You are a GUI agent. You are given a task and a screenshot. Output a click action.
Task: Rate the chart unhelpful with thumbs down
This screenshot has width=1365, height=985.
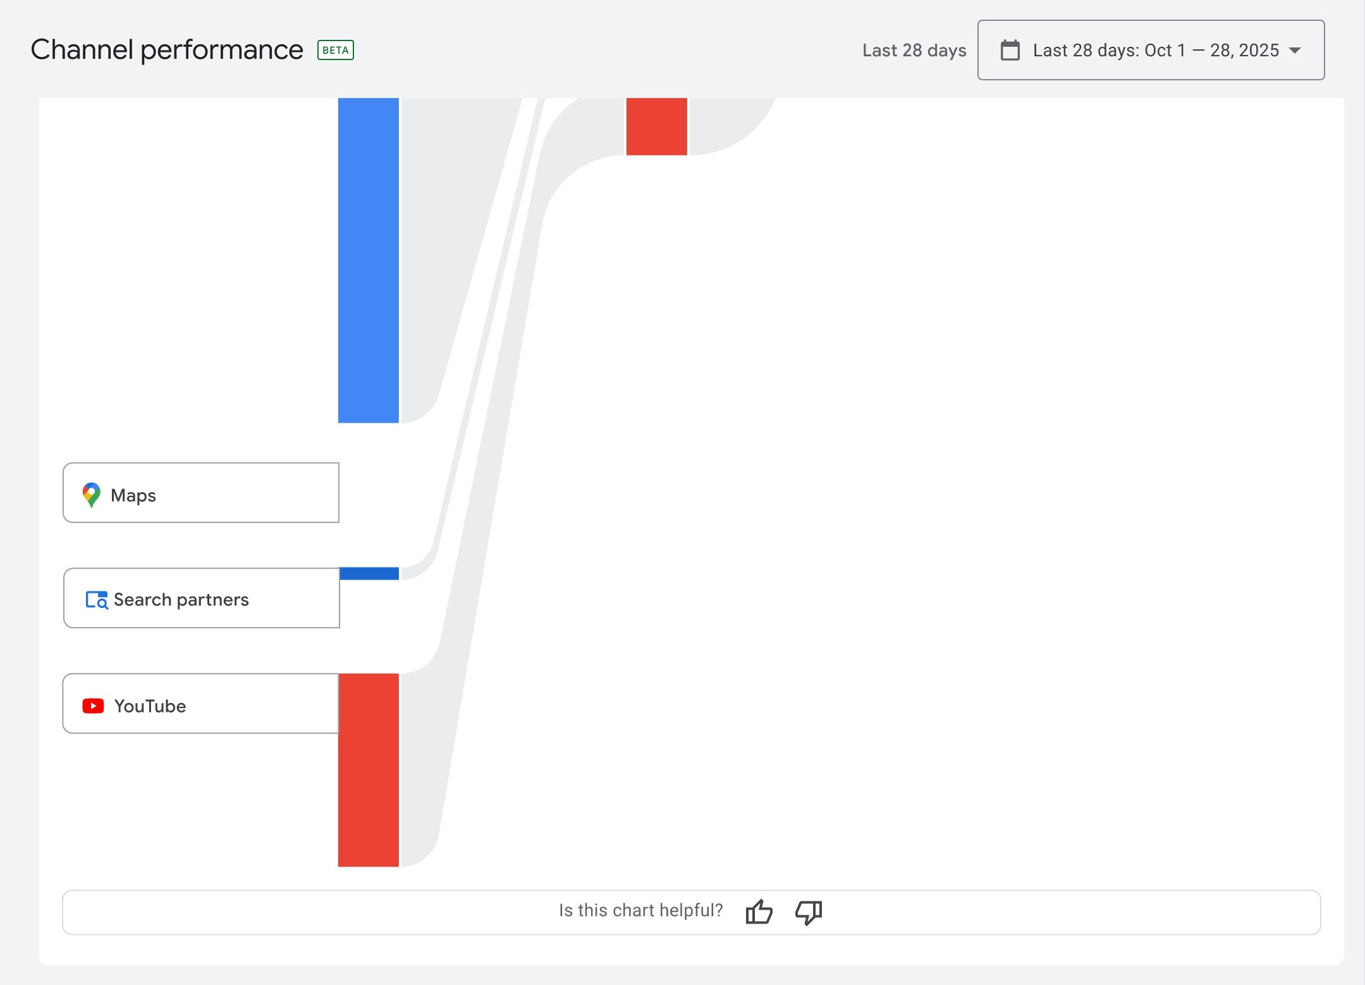coord(807,912)
